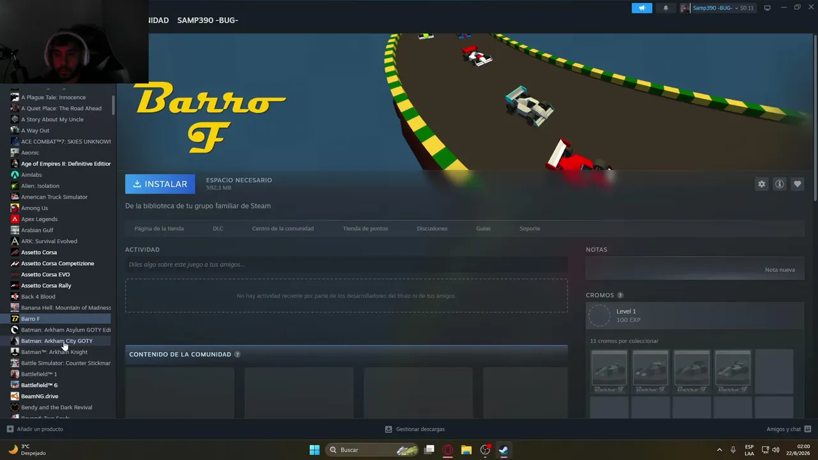Select the Apex Legends game icon

[15, 219]
